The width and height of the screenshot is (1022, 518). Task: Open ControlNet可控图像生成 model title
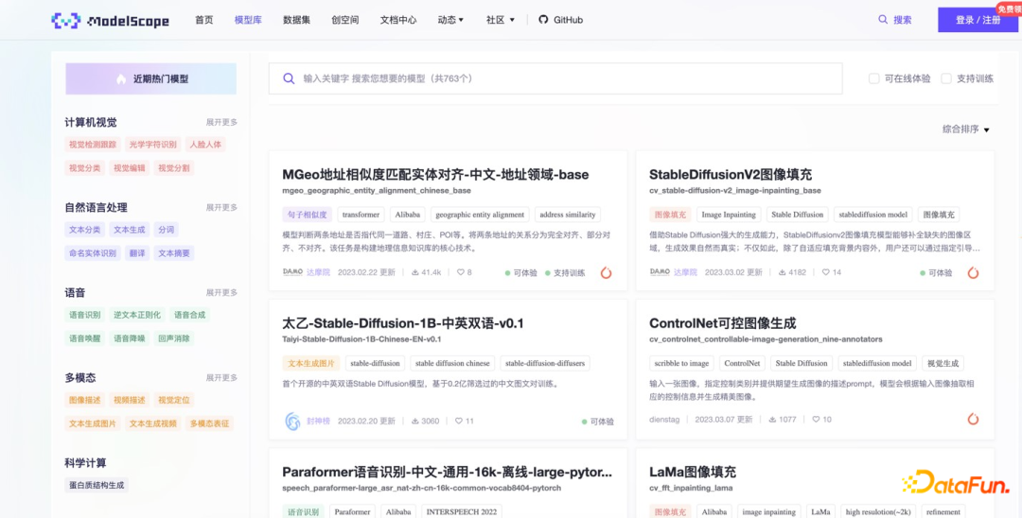click(723, 323)
